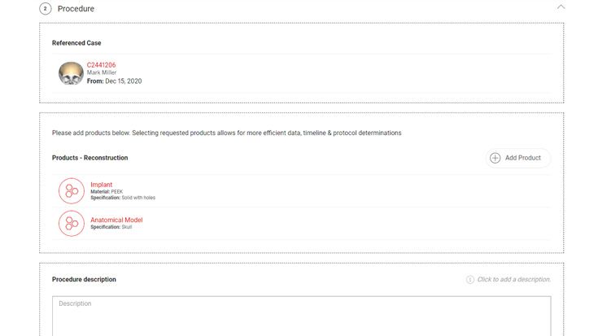The width and height of the screenshot is (598, 336).
Task: Click the Implant product icon
Action: 72,190
